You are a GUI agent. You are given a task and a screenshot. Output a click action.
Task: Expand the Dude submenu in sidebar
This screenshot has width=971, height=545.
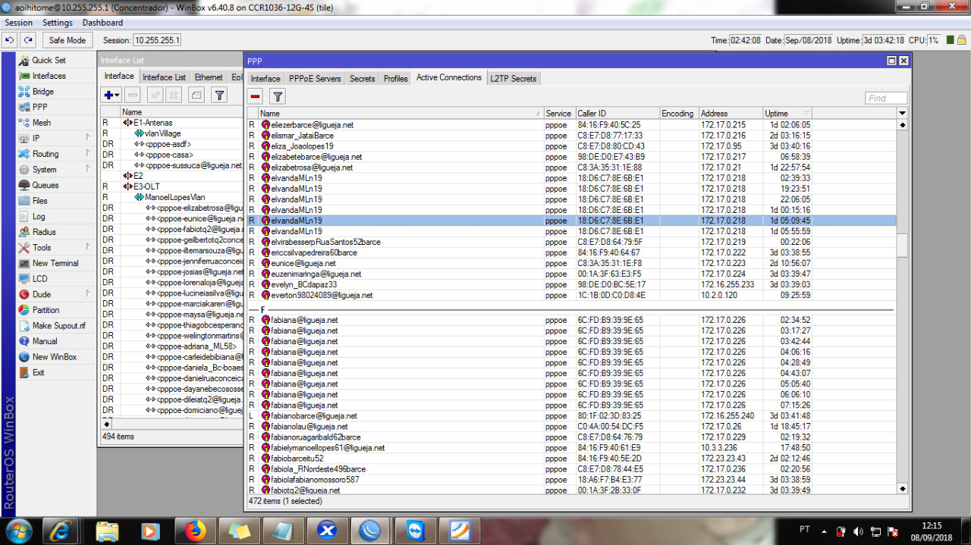click(x=88, y=294)
